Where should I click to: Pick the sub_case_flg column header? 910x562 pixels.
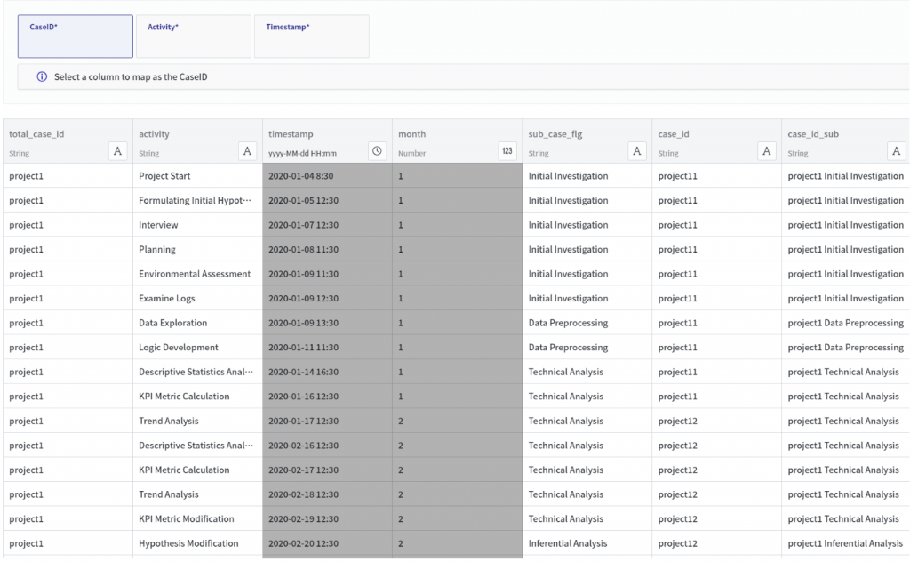click(x=555, y=134)
